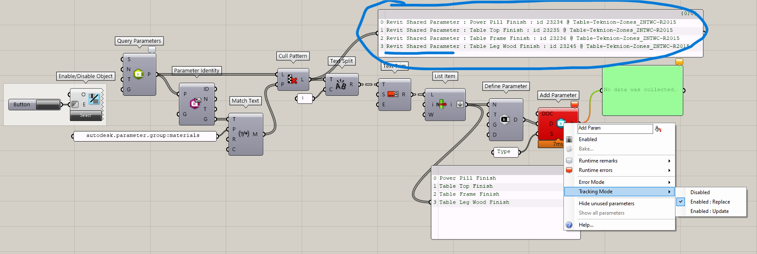Click the blue Help question mark icon

(x=569, y=225)
